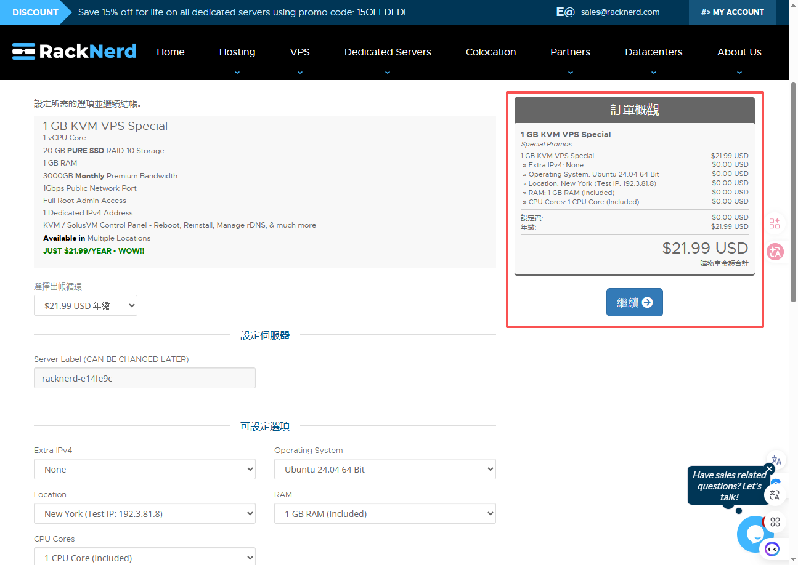Open the RAM dropdown
The width and height of the screenshot is (798, 565).
coord(385,514)
